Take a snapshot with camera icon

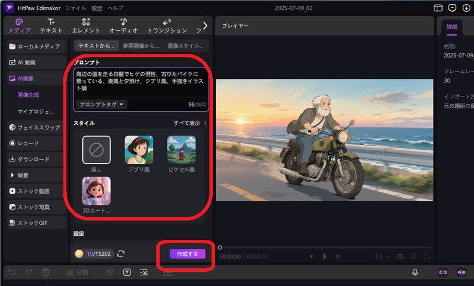400,257
